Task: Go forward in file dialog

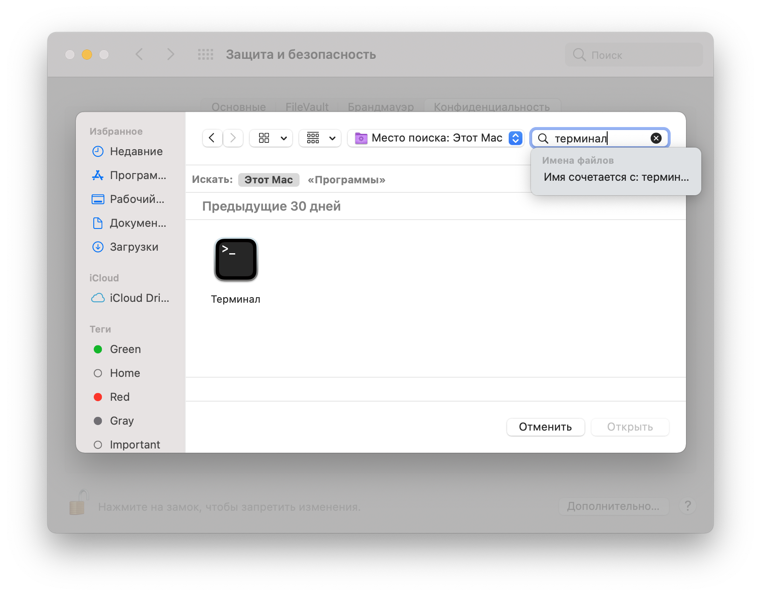Action: [233, 138]
